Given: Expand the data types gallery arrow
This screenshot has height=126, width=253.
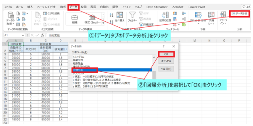Looking at the screenshot, I should (x=103, y=23).
